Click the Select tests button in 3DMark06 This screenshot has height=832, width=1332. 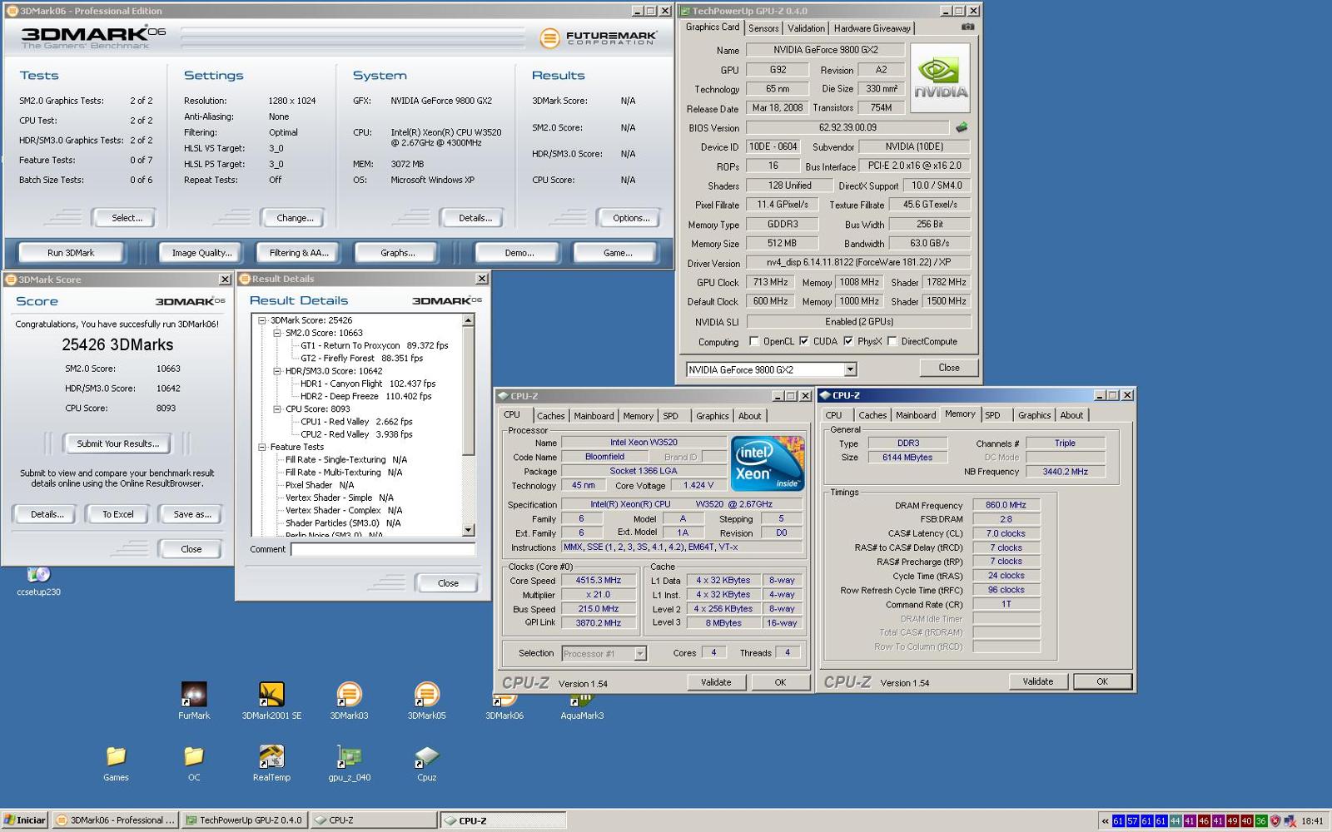[127, 218]
